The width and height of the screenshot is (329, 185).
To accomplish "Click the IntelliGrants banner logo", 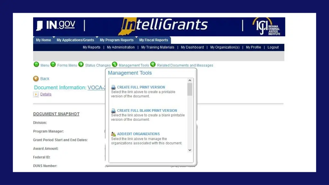I will pos(163,26).
